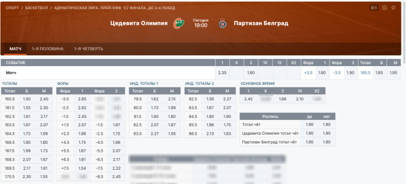Bet on team 1 win at 2.35

coord(222,73)
